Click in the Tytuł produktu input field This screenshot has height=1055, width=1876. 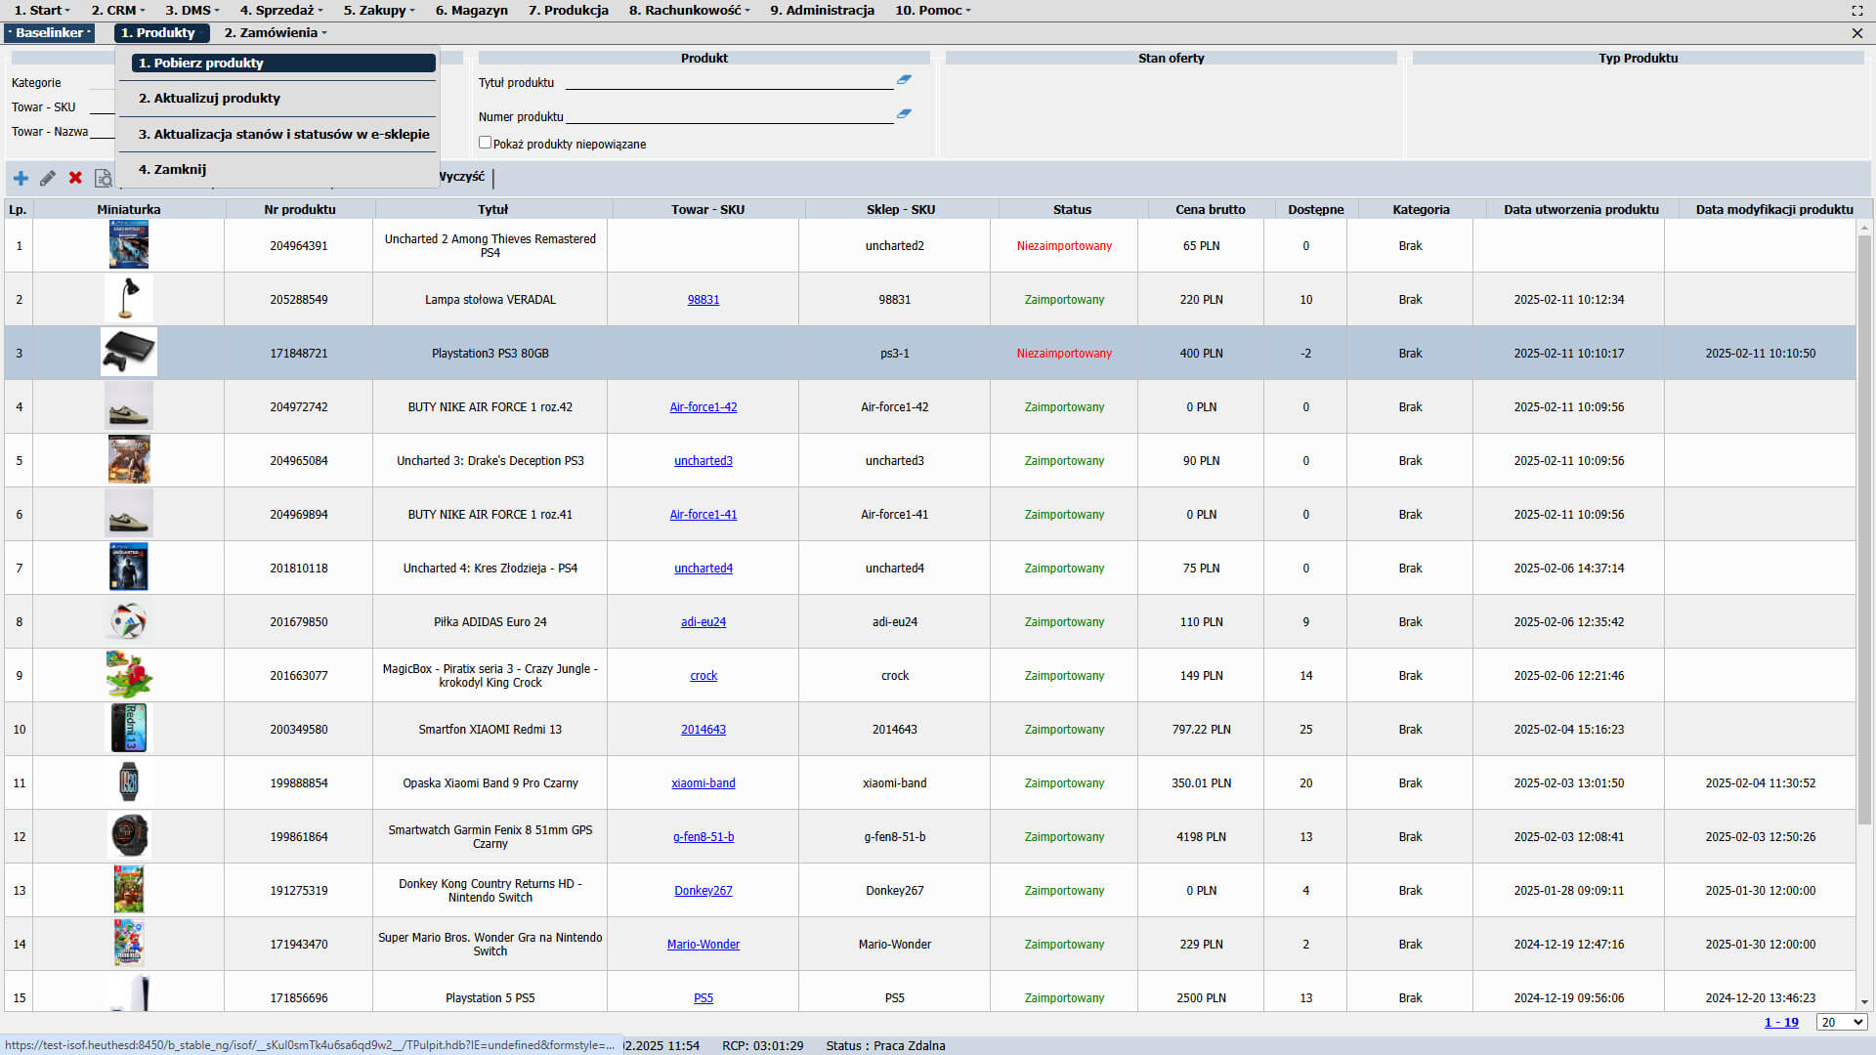tap(728, 82)
